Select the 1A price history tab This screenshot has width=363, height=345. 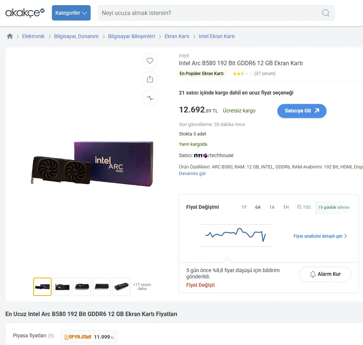click(x=272, y=207)
